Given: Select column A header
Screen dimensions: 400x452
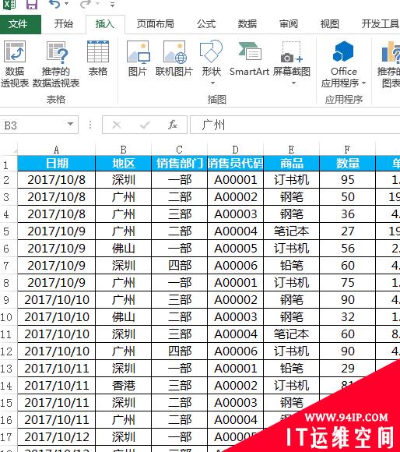Looking at the screenshot, I should 56,150.
